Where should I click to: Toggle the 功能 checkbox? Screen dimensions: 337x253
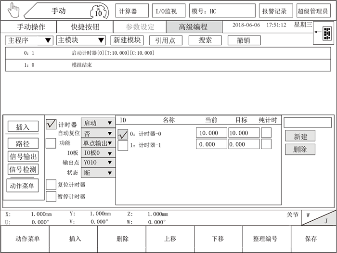pos(51,143)
